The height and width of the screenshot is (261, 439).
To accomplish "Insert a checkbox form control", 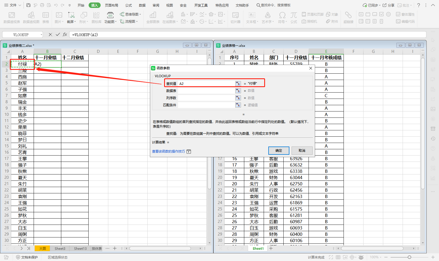I will pyautogui.click(x=381, y=14).
